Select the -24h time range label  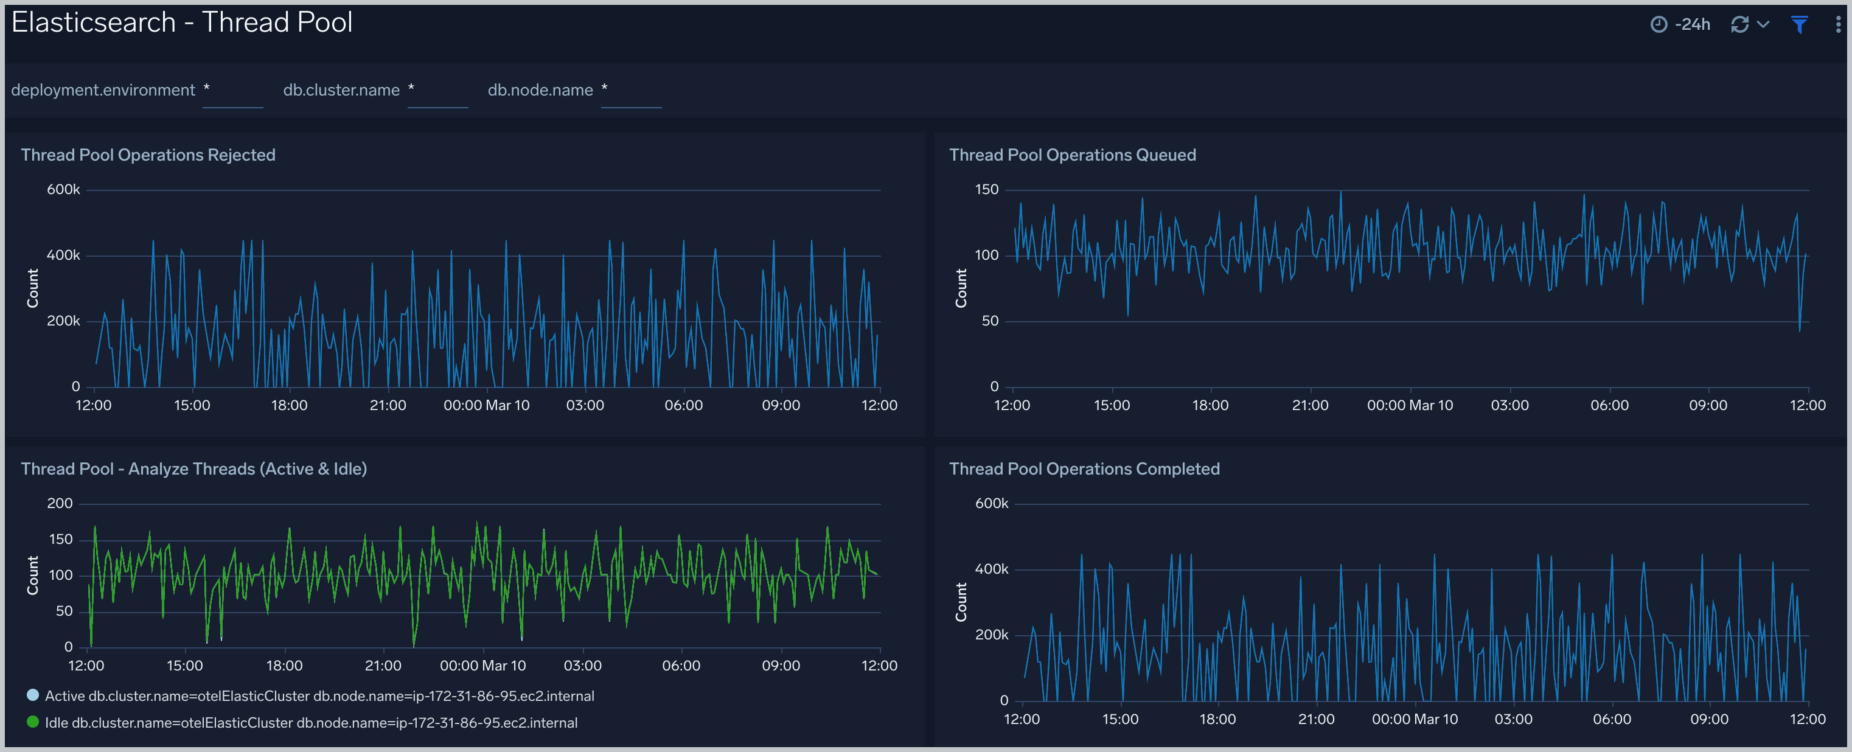click(1693, 24)
